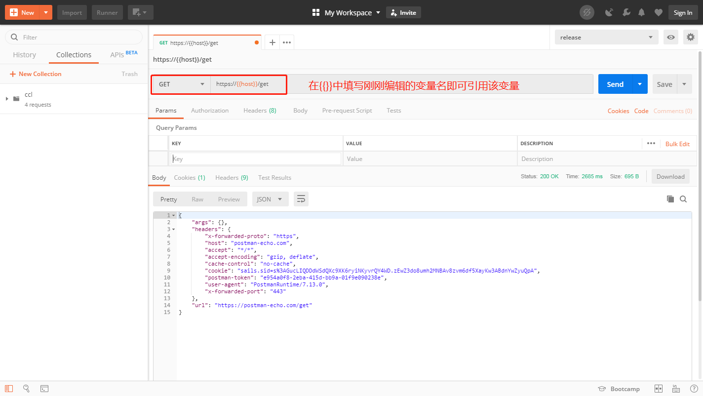The width and height of the screenshot is (703, 396).
Task: Open the Trash link
Action: coord(129,74)
